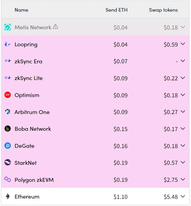Click the Arbitrum One logo icon

coord(7,112)
